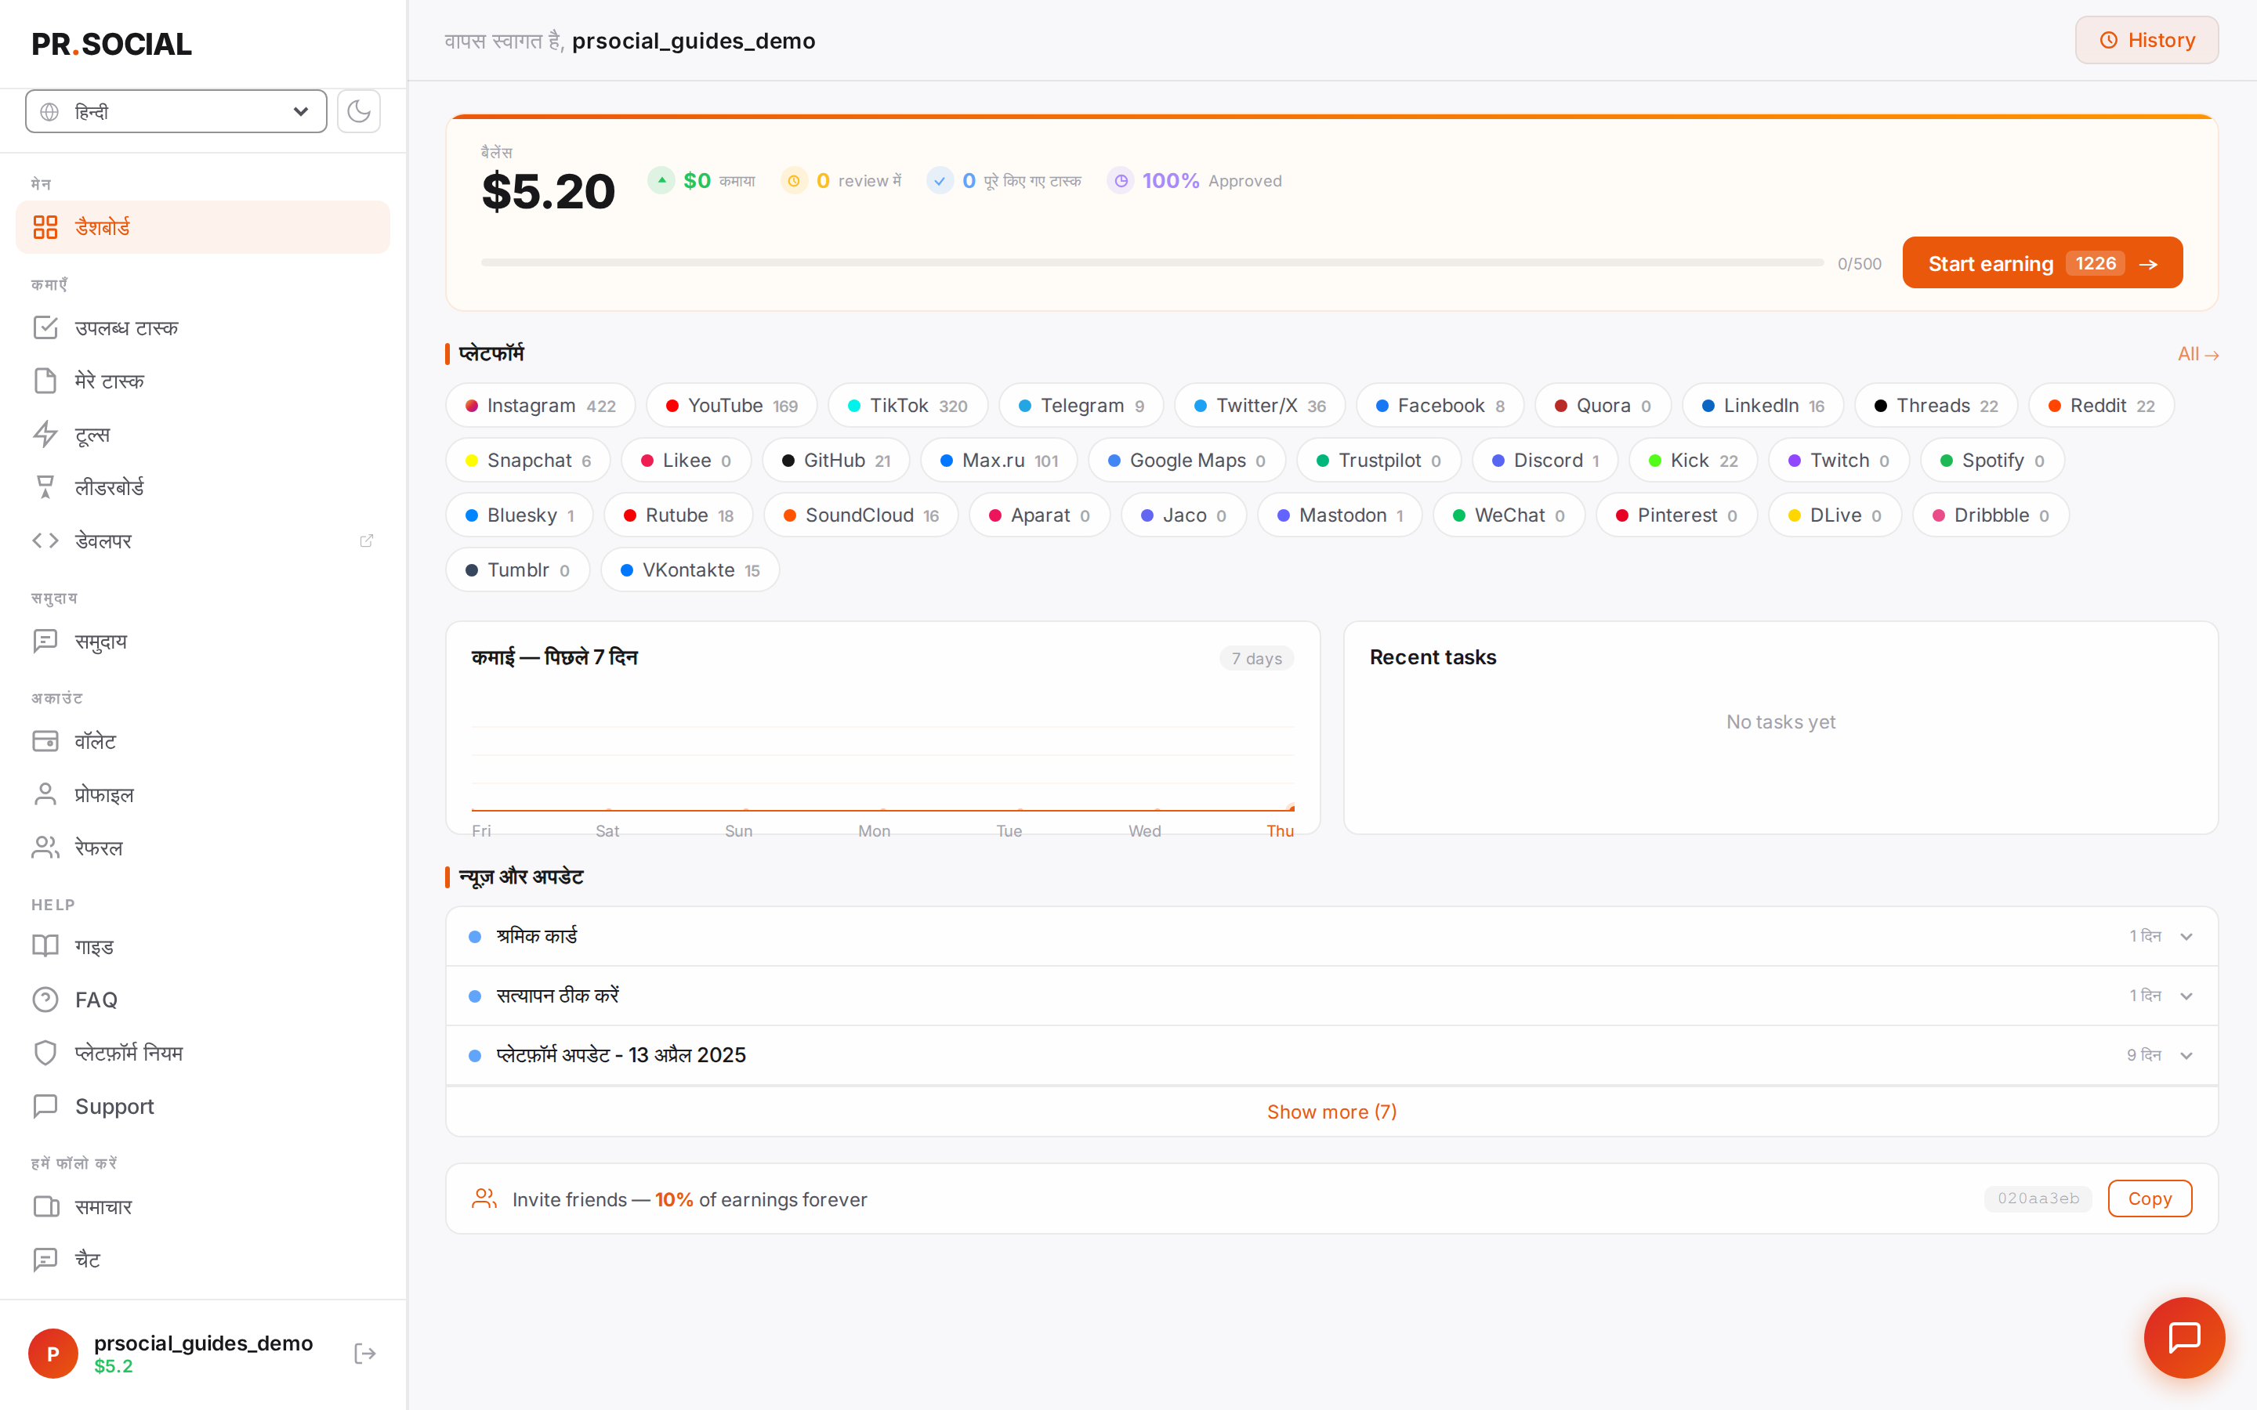
Task: Click the user avatar with letter P
Action: (x=53, y=1353)
